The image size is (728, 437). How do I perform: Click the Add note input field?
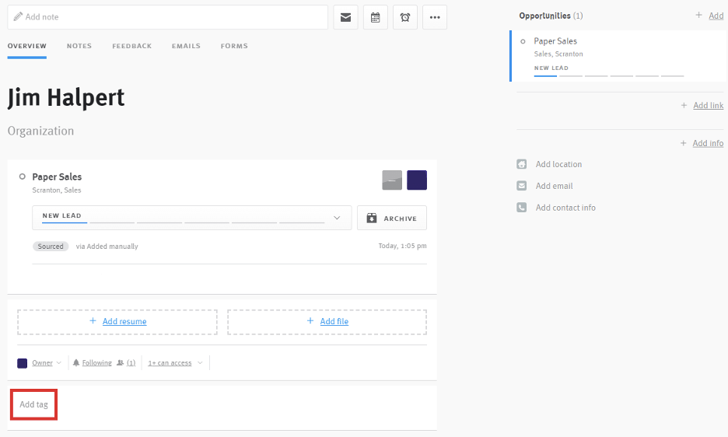tap(167, 17)
